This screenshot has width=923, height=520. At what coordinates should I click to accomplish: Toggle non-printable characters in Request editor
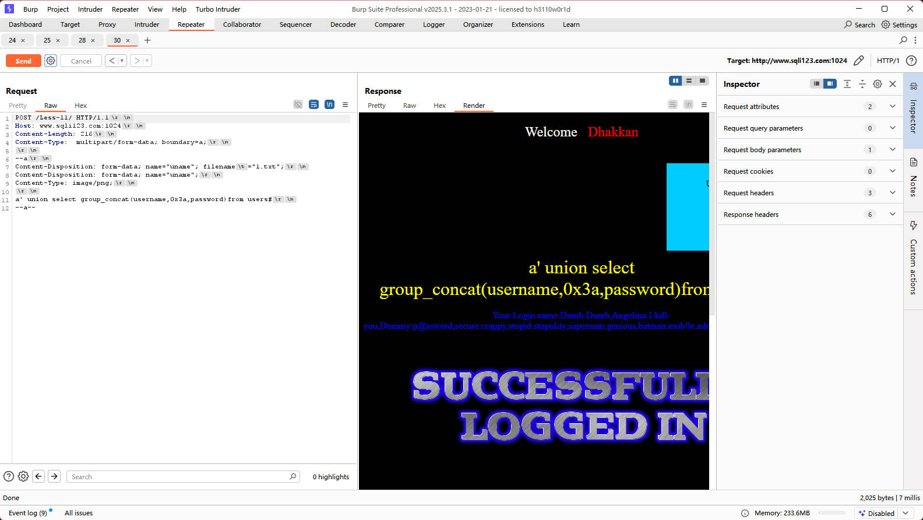point(329,104)
